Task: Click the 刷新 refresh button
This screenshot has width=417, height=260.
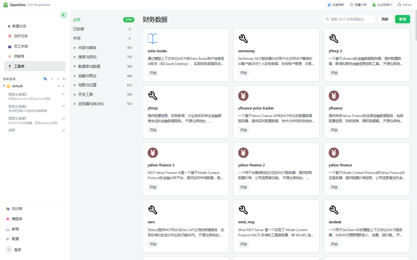Action: [x=385, y=19]
